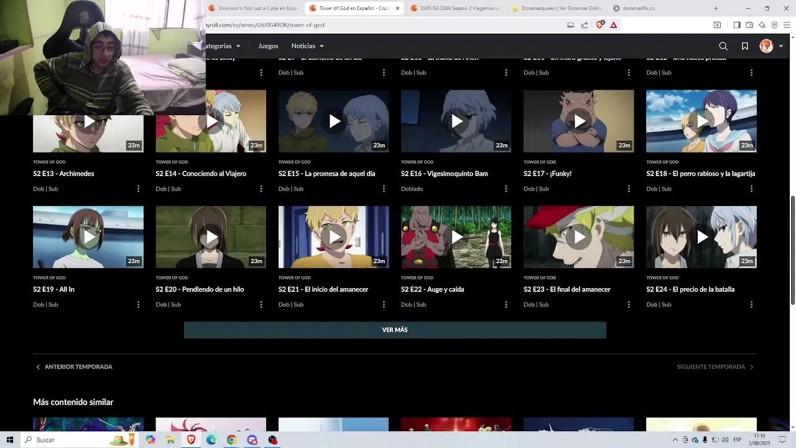Viewport: 796px width, 448px height.
Task: Open options menu for S2 E19 All In
Action: tap(138, 304)
